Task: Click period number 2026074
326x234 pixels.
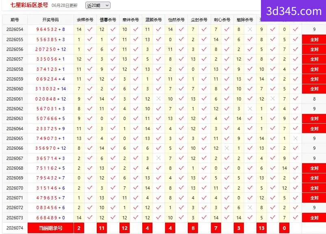Action: click(x=15, y=228)
